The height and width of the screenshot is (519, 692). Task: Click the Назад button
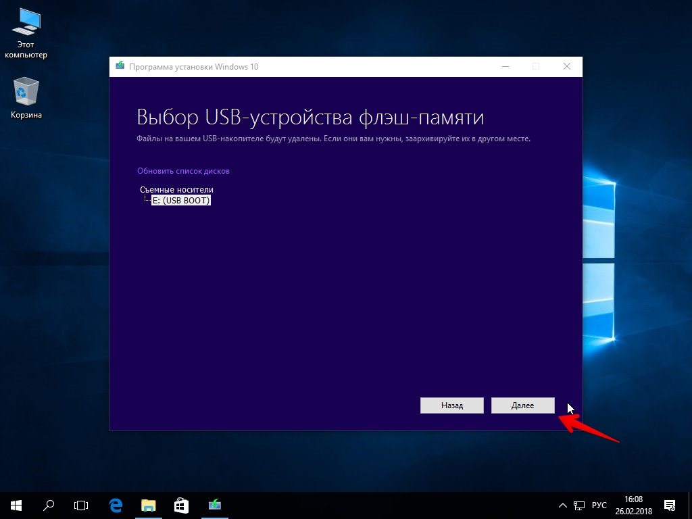(x=452, y=405)
